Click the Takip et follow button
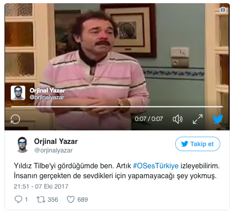 click(198, 144)
